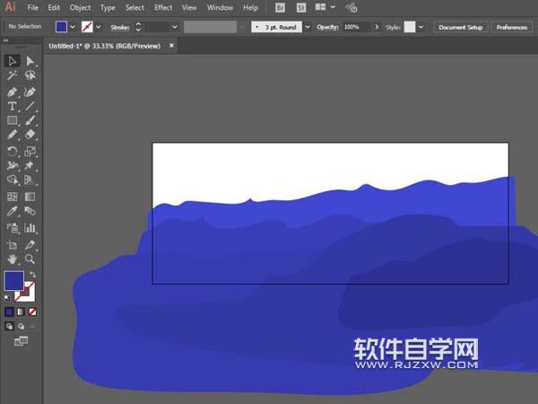Open the Type menu
This screenshot has height=404, width=538.
[108, 7]
